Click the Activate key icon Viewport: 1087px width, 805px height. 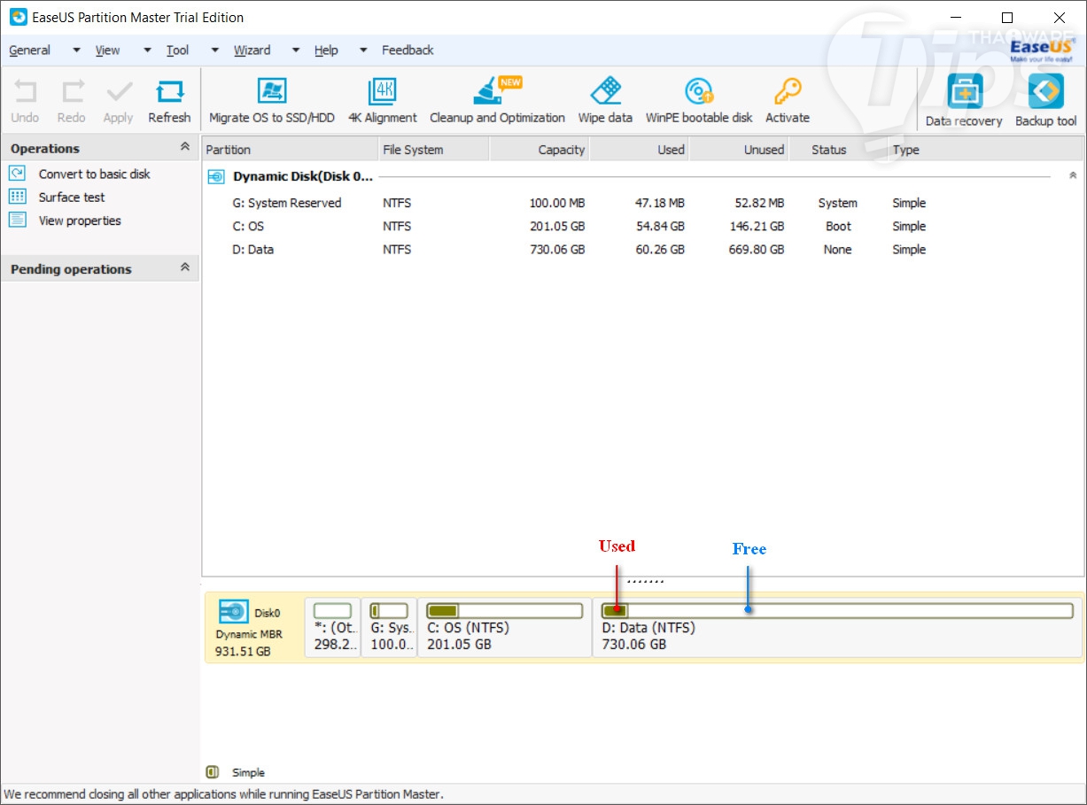click(x=788, y=91)
